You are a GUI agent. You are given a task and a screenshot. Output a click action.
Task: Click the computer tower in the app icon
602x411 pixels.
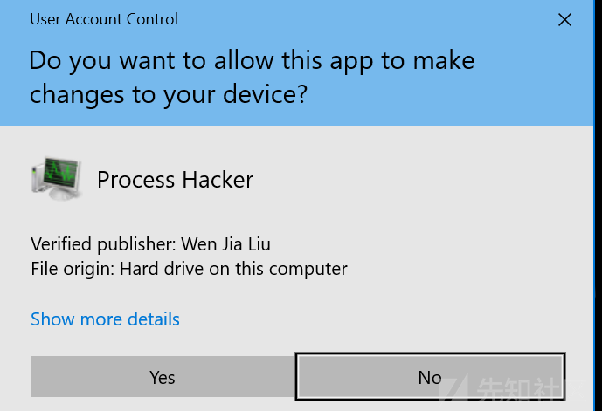coord(36,179)
